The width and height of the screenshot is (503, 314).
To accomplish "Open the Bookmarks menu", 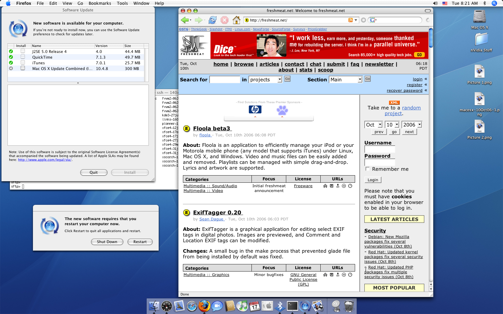I will [100, 3].
